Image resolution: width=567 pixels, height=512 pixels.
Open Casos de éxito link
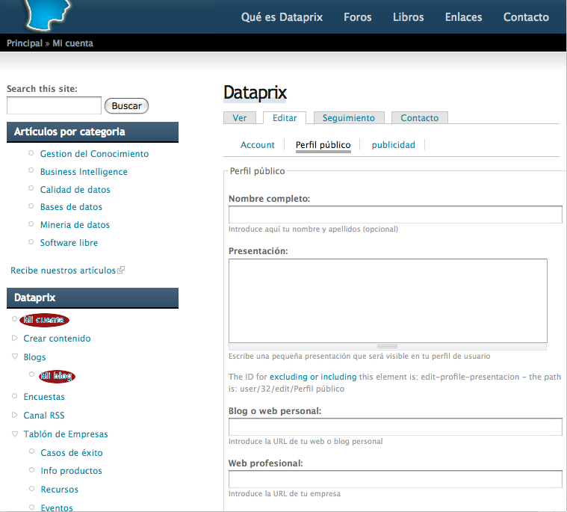(71, 453)
